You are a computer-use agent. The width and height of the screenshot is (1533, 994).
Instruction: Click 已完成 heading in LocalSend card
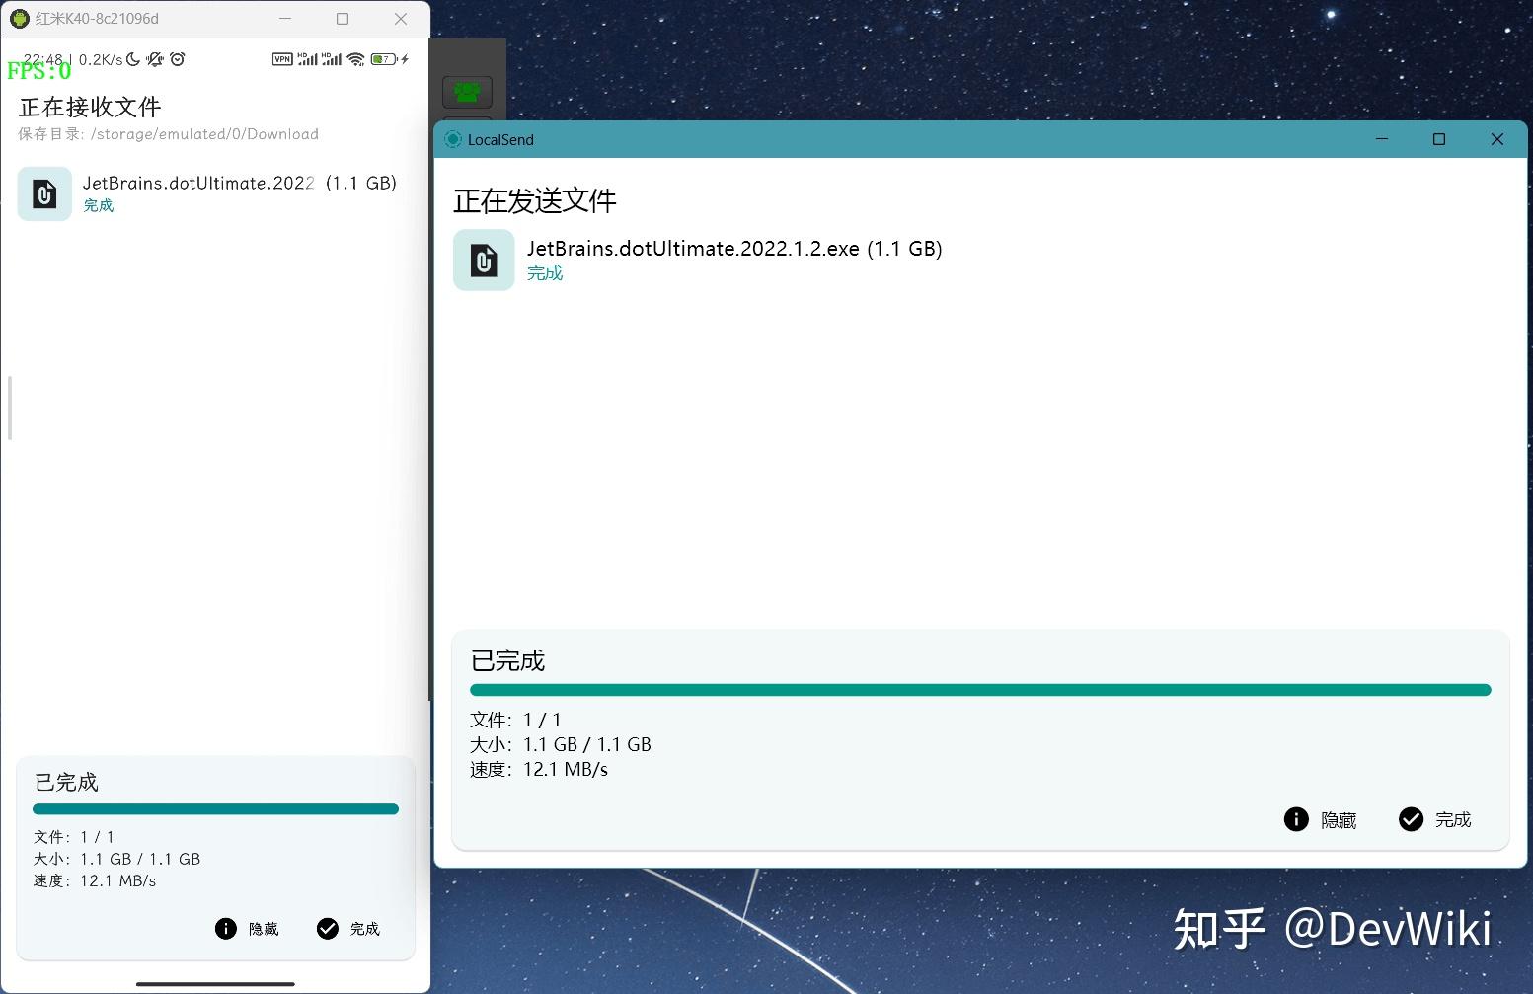point(508,661)
